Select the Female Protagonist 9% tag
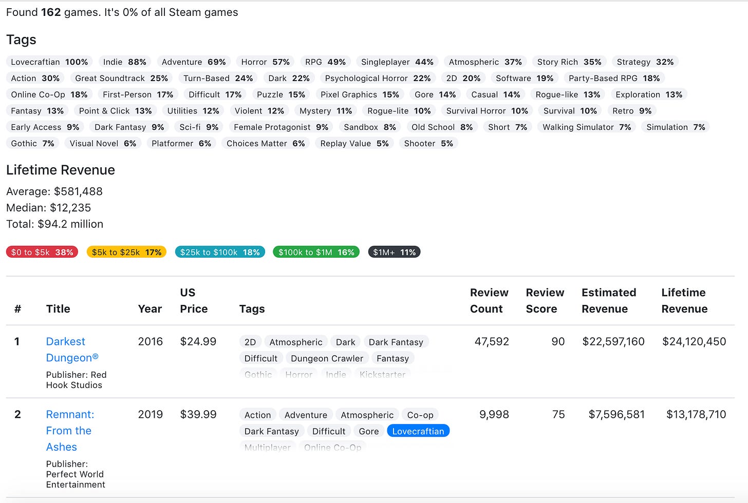 [x=280, y=127]
